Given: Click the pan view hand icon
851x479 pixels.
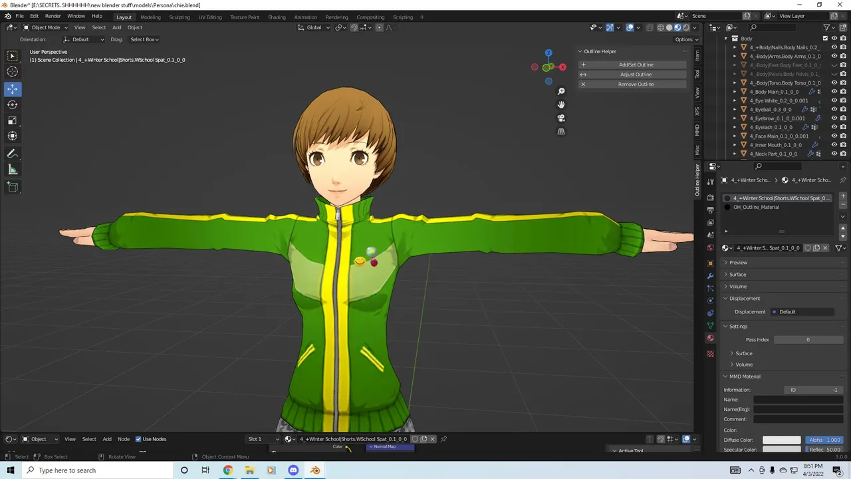Looking at the screenshot, I should point(561,104).
